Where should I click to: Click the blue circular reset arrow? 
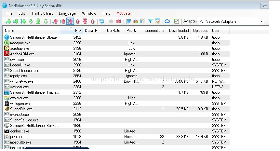coord(102,21)
